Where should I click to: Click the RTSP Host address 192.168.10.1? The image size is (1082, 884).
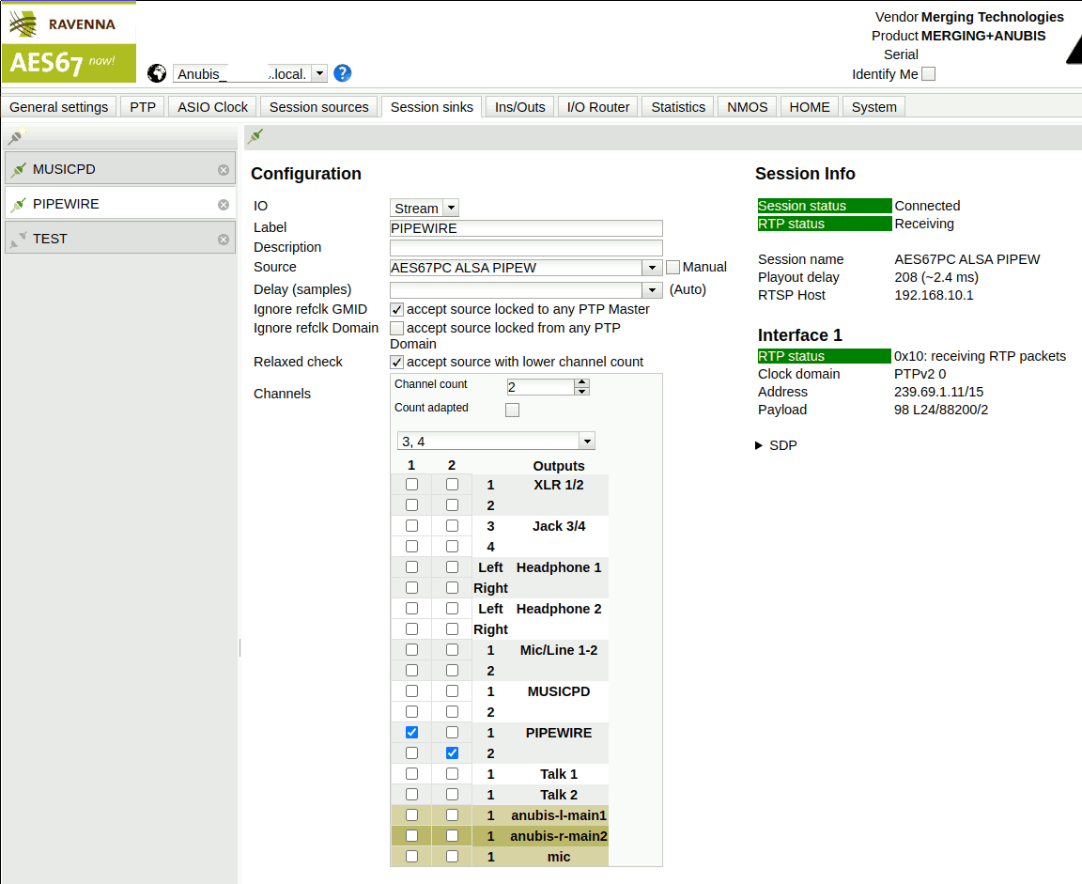[x=934, y=295]
